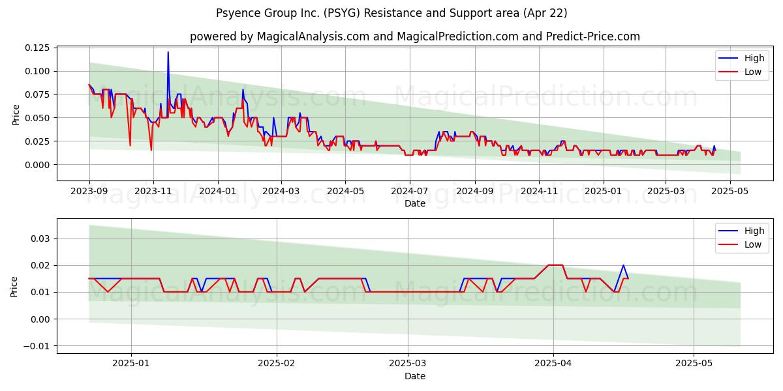Click the '2023-09' tick label

pyautogui.click(x=89, y=191)
